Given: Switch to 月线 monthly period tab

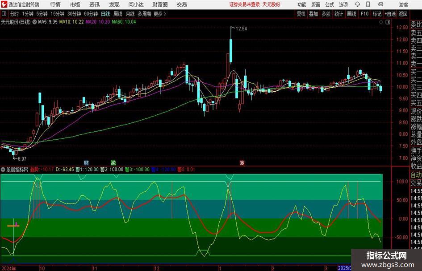Looking at the screenshot, I should click(x=130, y=14).
